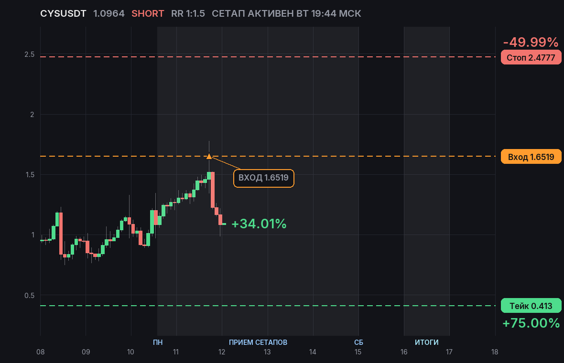The image size is (564, 363).
Task: Click date 12 on the time axis
Action: point(222,352)
